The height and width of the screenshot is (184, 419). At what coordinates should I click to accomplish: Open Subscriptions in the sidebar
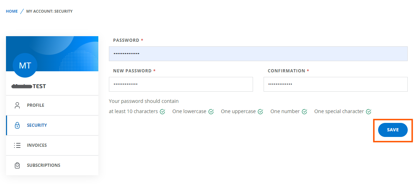pos(43,165)
